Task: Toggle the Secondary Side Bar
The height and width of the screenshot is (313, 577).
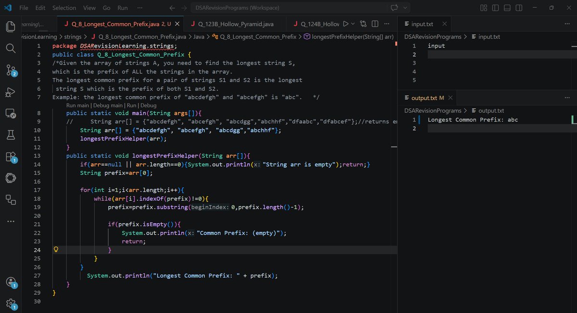Action: (x=519, y=8)
